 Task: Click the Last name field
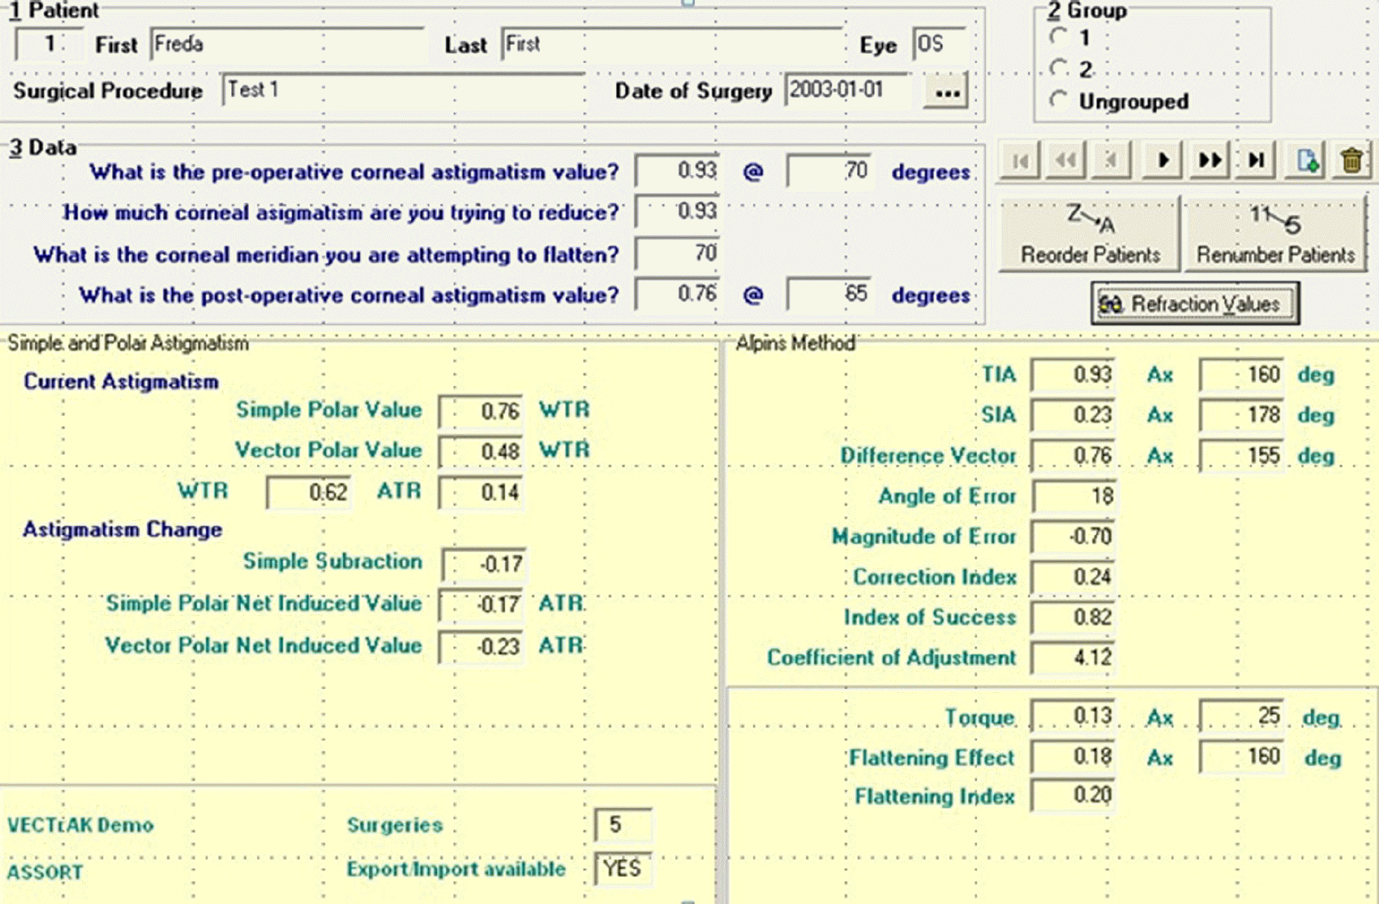tap(672, 44)
